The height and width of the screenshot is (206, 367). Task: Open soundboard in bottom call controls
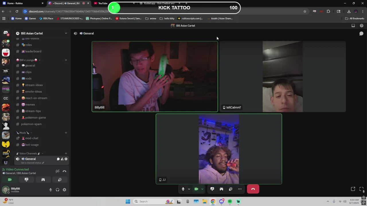[x=231, y=189]
